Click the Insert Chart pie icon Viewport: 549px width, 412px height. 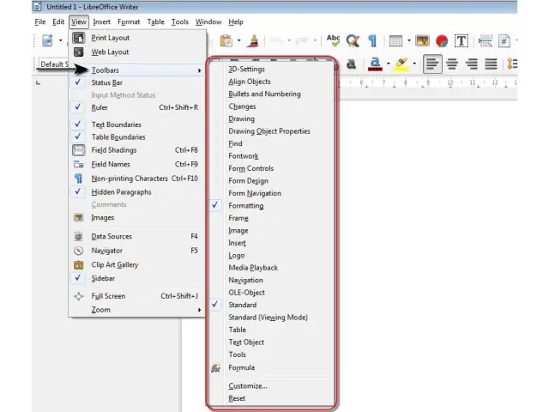click(x=442, y=41)
